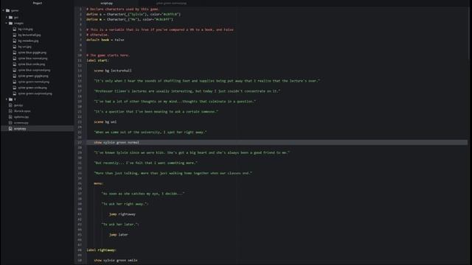
Task: Click the '# The game starts here.' comment
Action: point(108,55)
